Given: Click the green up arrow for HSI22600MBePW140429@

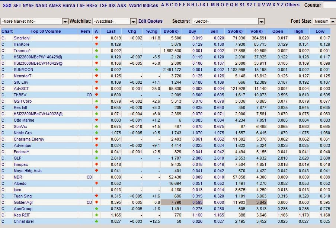Looking at the screenshot, I should click(96, 57).
